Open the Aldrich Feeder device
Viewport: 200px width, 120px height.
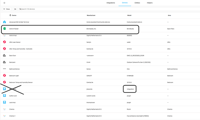click(x=14, y=29)
